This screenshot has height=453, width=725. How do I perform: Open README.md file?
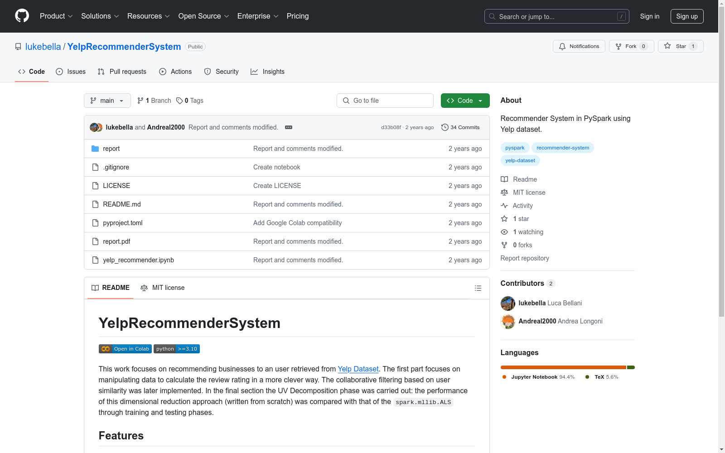(122, 204)
